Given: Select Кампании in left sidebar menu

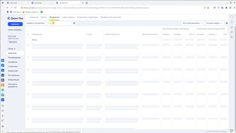Looking at the screenshot, I should (15, 53).
